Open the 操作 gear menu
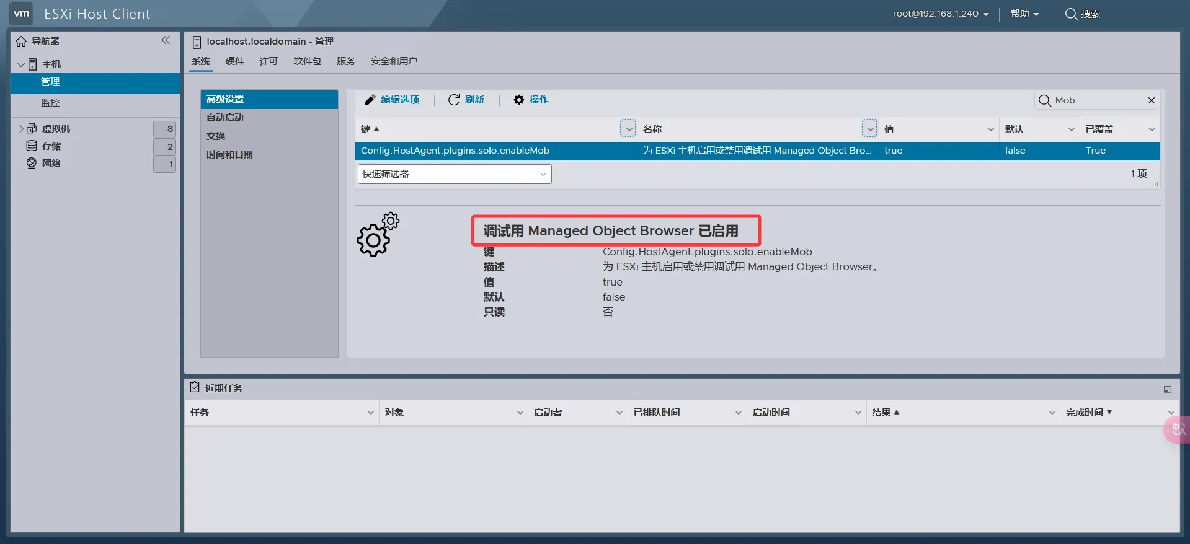The width and height of the screenshot is (1190, 544). pyautogui.click(x=531, y=100)
